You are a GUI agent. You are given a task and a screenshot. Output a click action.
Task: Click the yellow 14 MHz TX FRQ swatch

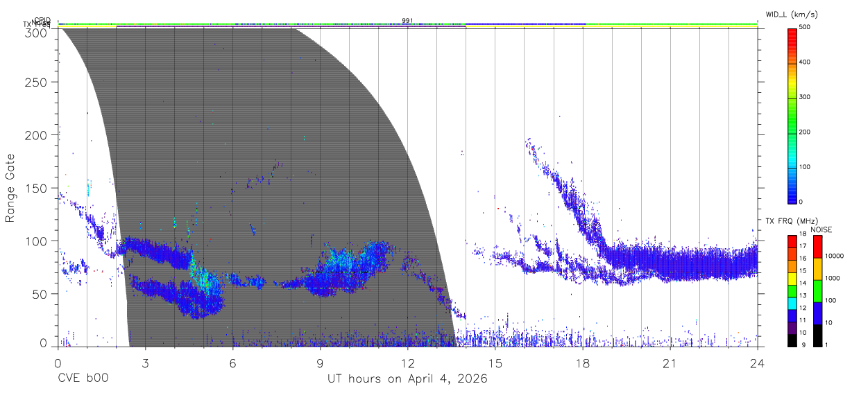click(792, 278)
